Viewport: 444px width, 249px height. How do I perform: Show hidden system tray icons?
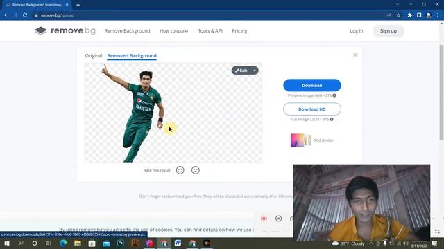click(x=371, y=243)
